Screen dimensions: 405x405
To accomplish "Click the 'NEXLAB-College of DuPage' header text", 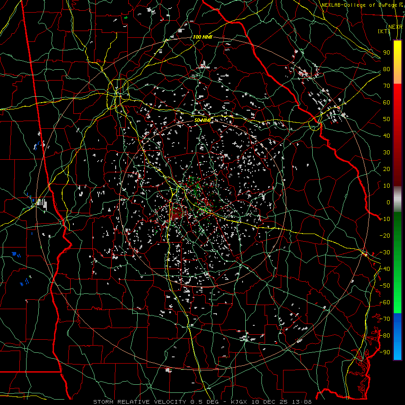I will (359, 5).
